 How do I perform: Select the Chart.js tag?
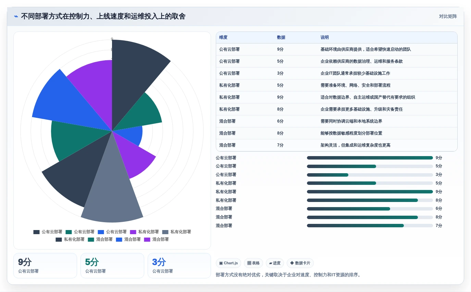pos(228,263)
